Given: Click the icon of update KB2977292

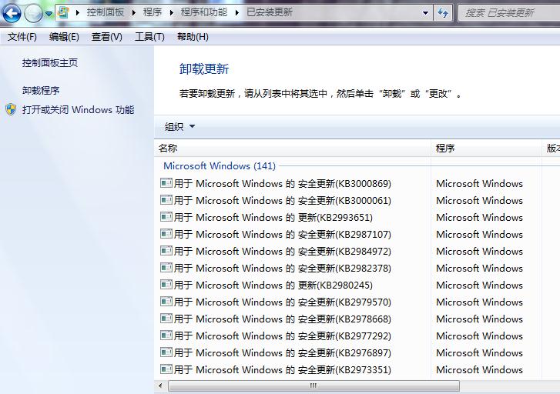Looking at the screenshot, I should click(x=166, y=336).
